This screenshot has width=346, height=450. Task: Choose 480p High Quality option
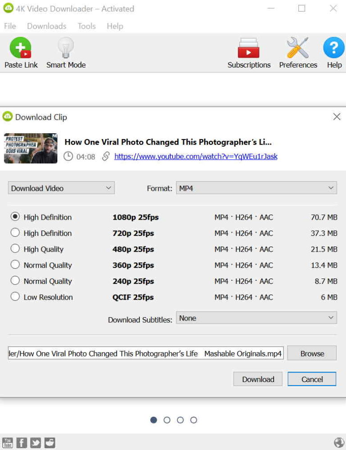(15, 248)
